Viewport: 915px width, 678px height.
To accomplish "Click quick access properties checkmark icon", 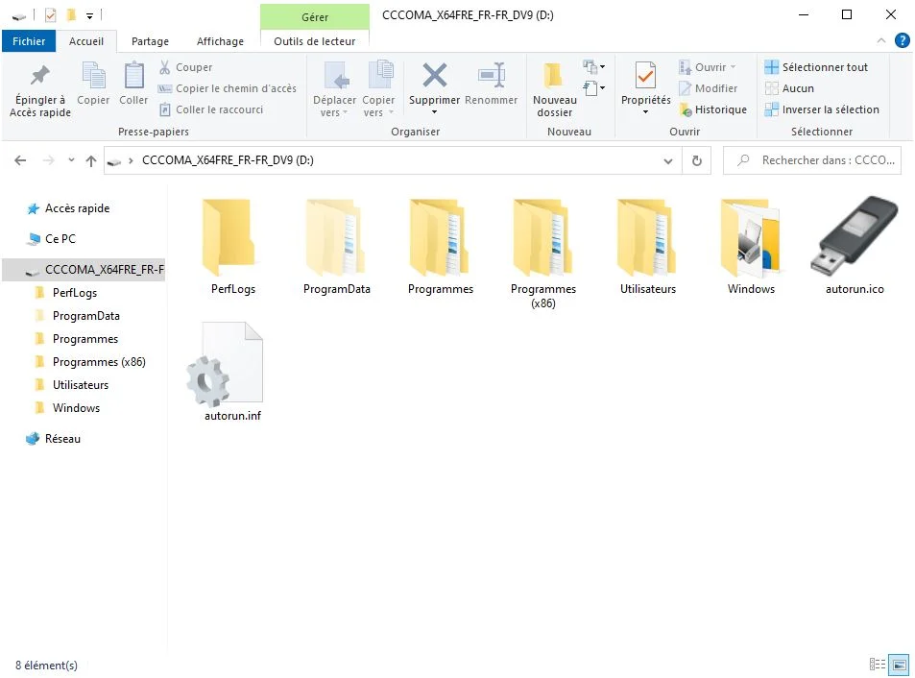I will tap(51, 15).
